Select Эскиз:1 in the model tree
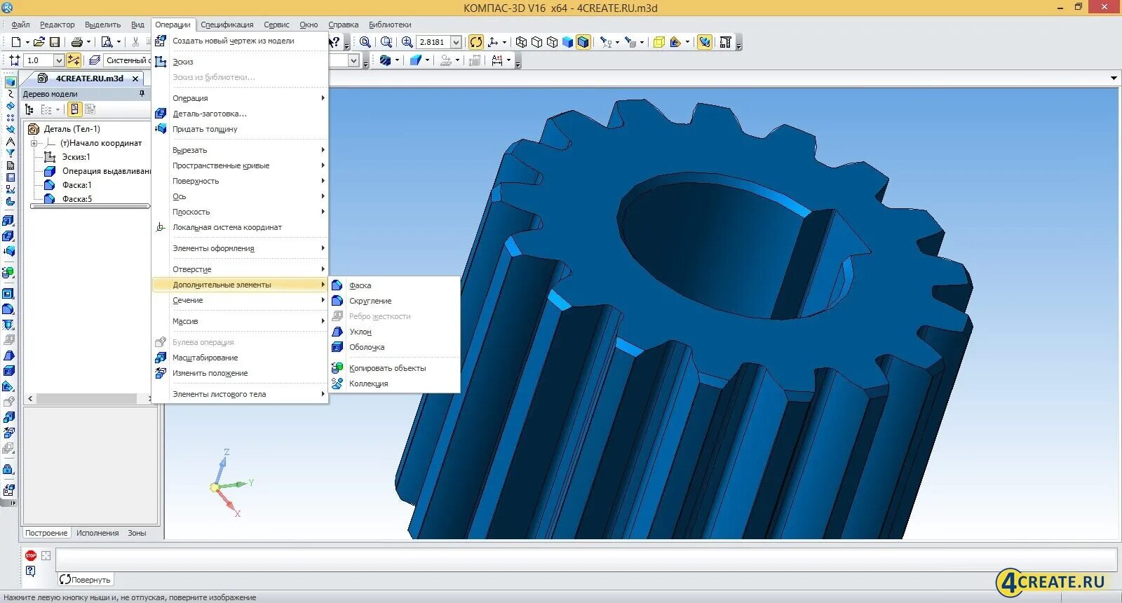1122x603 pixels. tap(76, 157)
